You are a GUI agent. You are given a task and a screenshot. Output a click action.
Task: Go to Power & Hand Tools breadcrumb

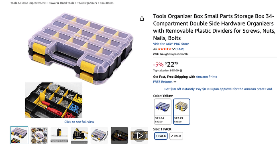point(61,3)
